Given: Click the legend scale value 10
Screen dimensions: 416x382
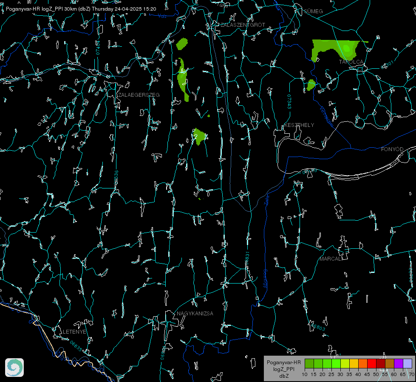Looking at the screenshot, I should point(305,375).
